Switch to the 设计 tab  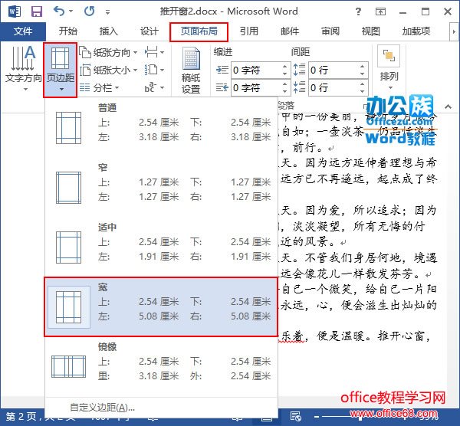pyautogui.click(x=149, y=31)
